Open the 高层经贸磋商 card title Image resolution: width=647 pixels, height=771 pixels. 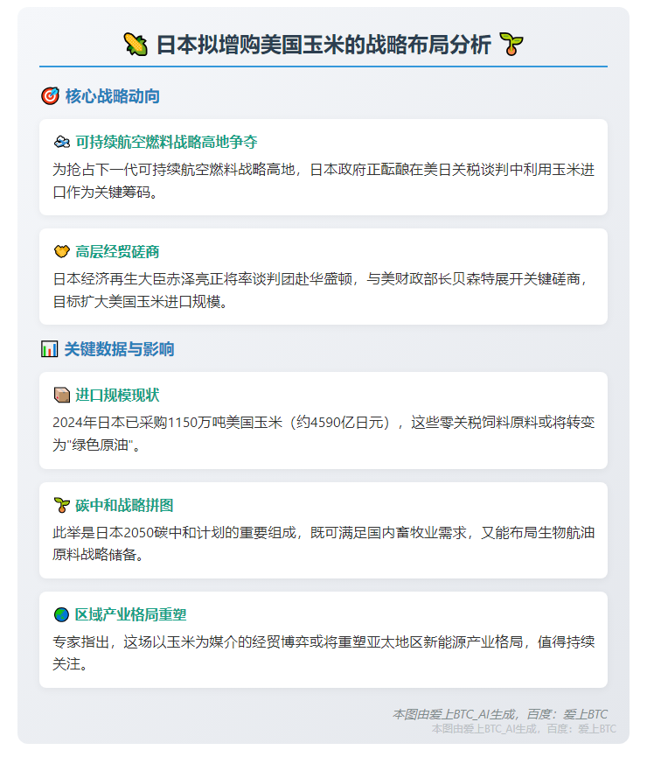click(117, 252)
